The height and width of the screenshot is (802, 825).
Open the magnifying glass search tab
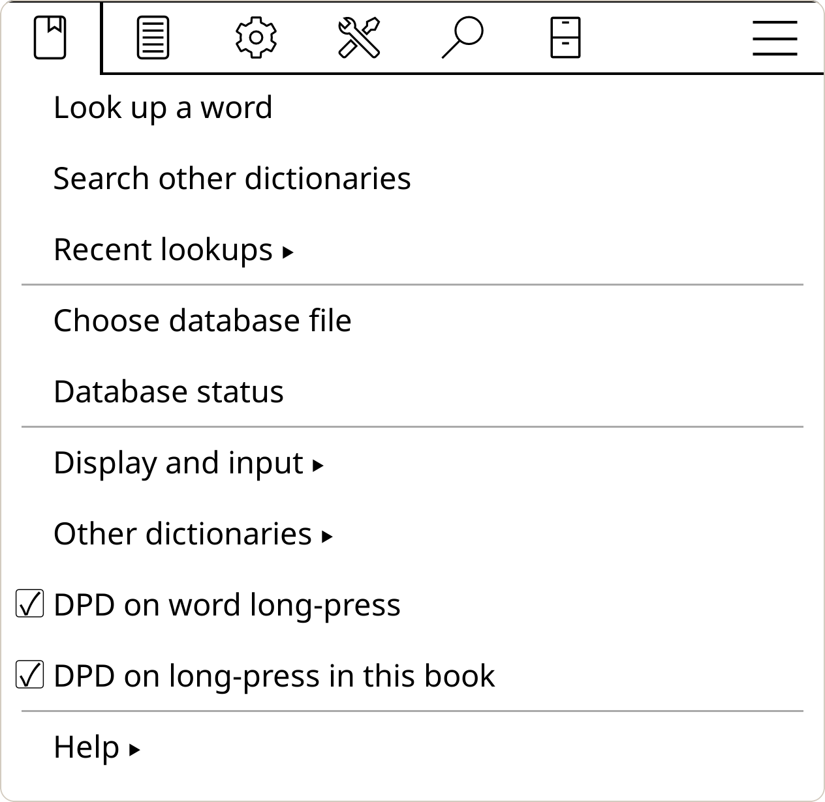[x=462, y=38]
